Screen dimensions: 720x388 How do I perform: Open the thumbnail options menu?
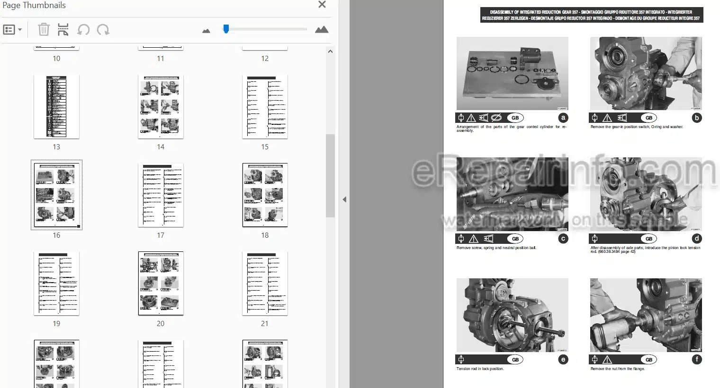click(x=12, y=30)
